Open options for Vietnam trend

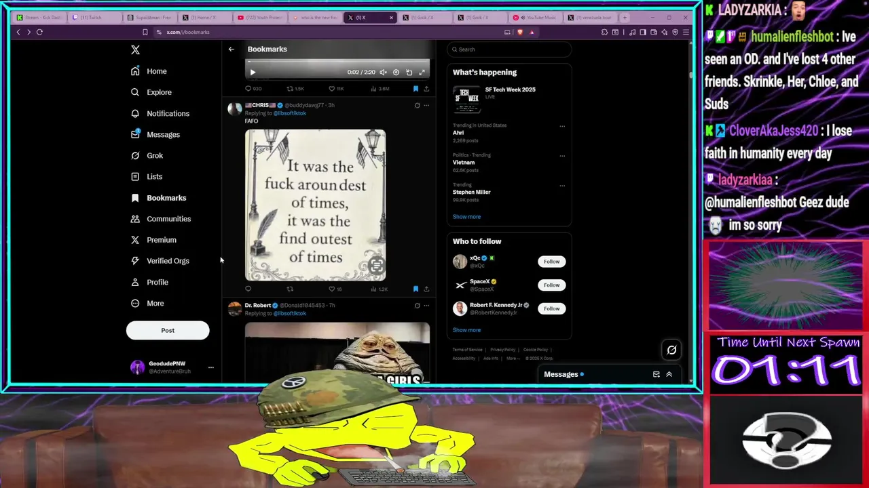562,156
